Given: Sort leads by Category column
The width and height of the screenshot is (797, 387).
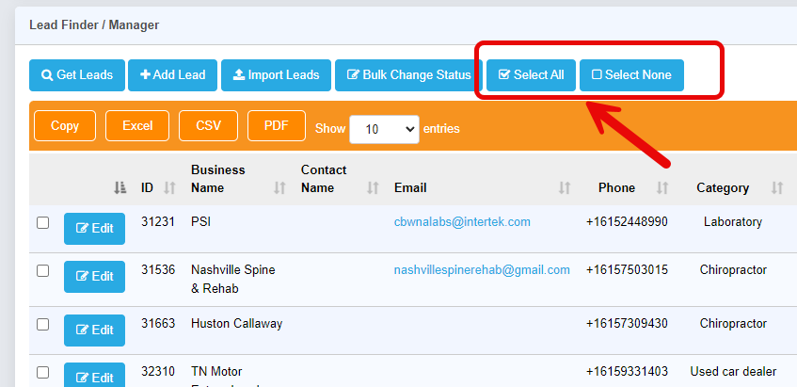Looking at the screenshot, I should (723, 188).
